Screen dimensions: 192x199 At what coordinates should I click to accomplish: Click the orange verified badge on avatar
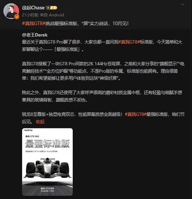pyautogui.click(x=17, y=17)
